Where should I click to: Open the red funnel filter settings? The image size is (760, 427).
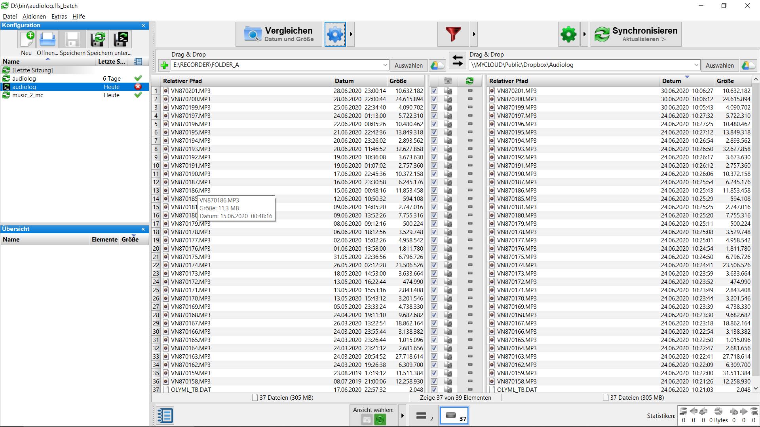click(453, 34)
